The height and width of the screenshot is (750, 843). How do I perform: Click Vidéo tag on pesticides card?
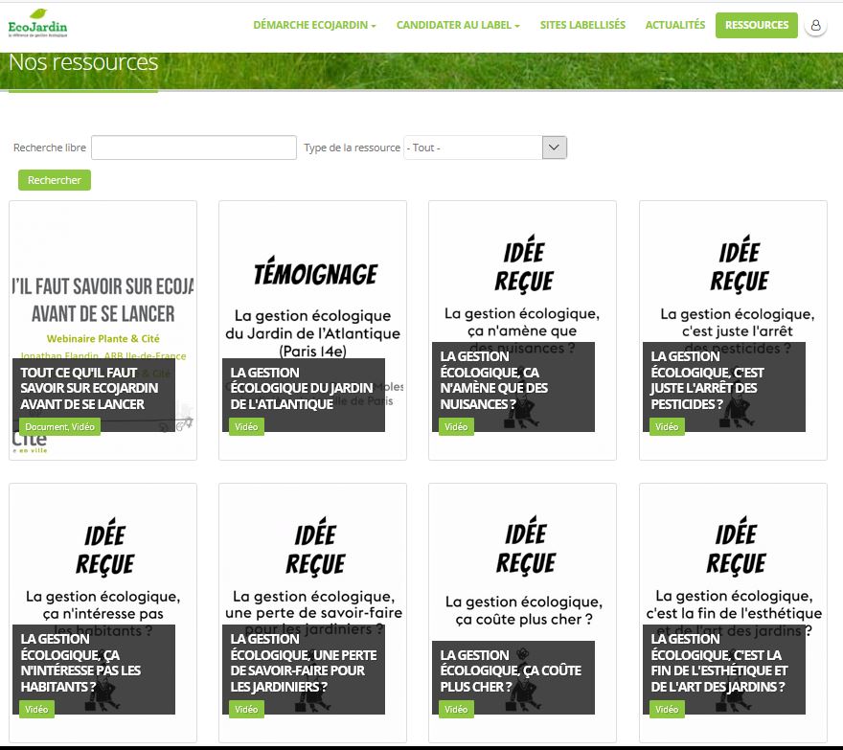pyautogui.click(x=667, y=427)
